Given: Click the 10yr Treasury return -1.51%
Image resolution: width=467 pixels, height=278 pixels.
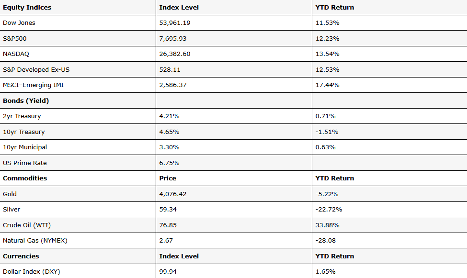Looking at the screenshot, I should [x=327, y=132].
